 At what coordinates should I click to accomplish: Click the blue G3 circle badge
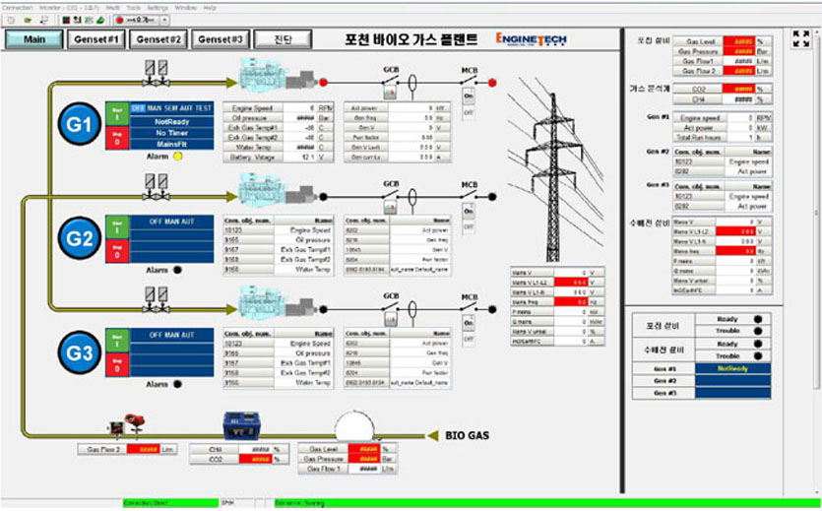[79, 352]
